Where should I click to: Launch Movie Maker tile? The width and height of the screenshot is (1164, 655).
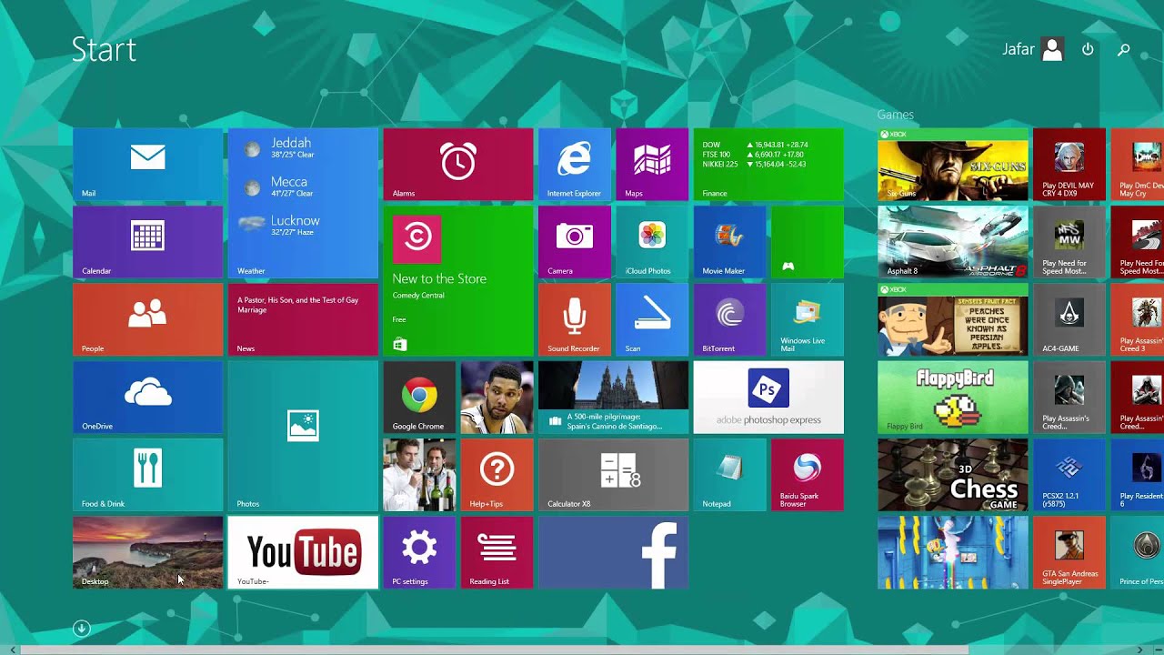point(729,242)
